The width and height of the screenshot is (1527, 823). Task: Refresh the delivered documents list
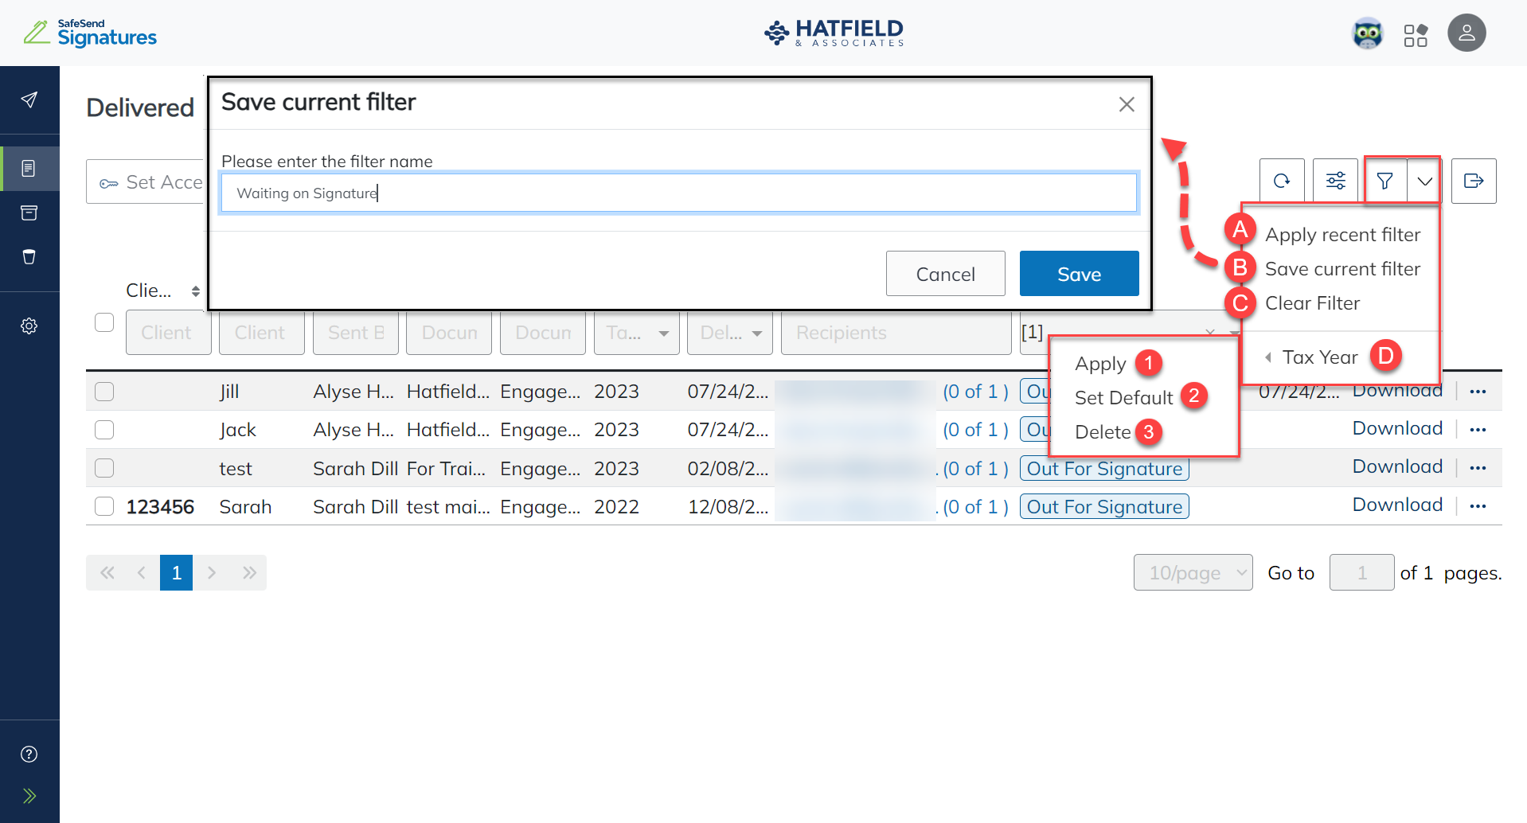tap(1282, 181)
